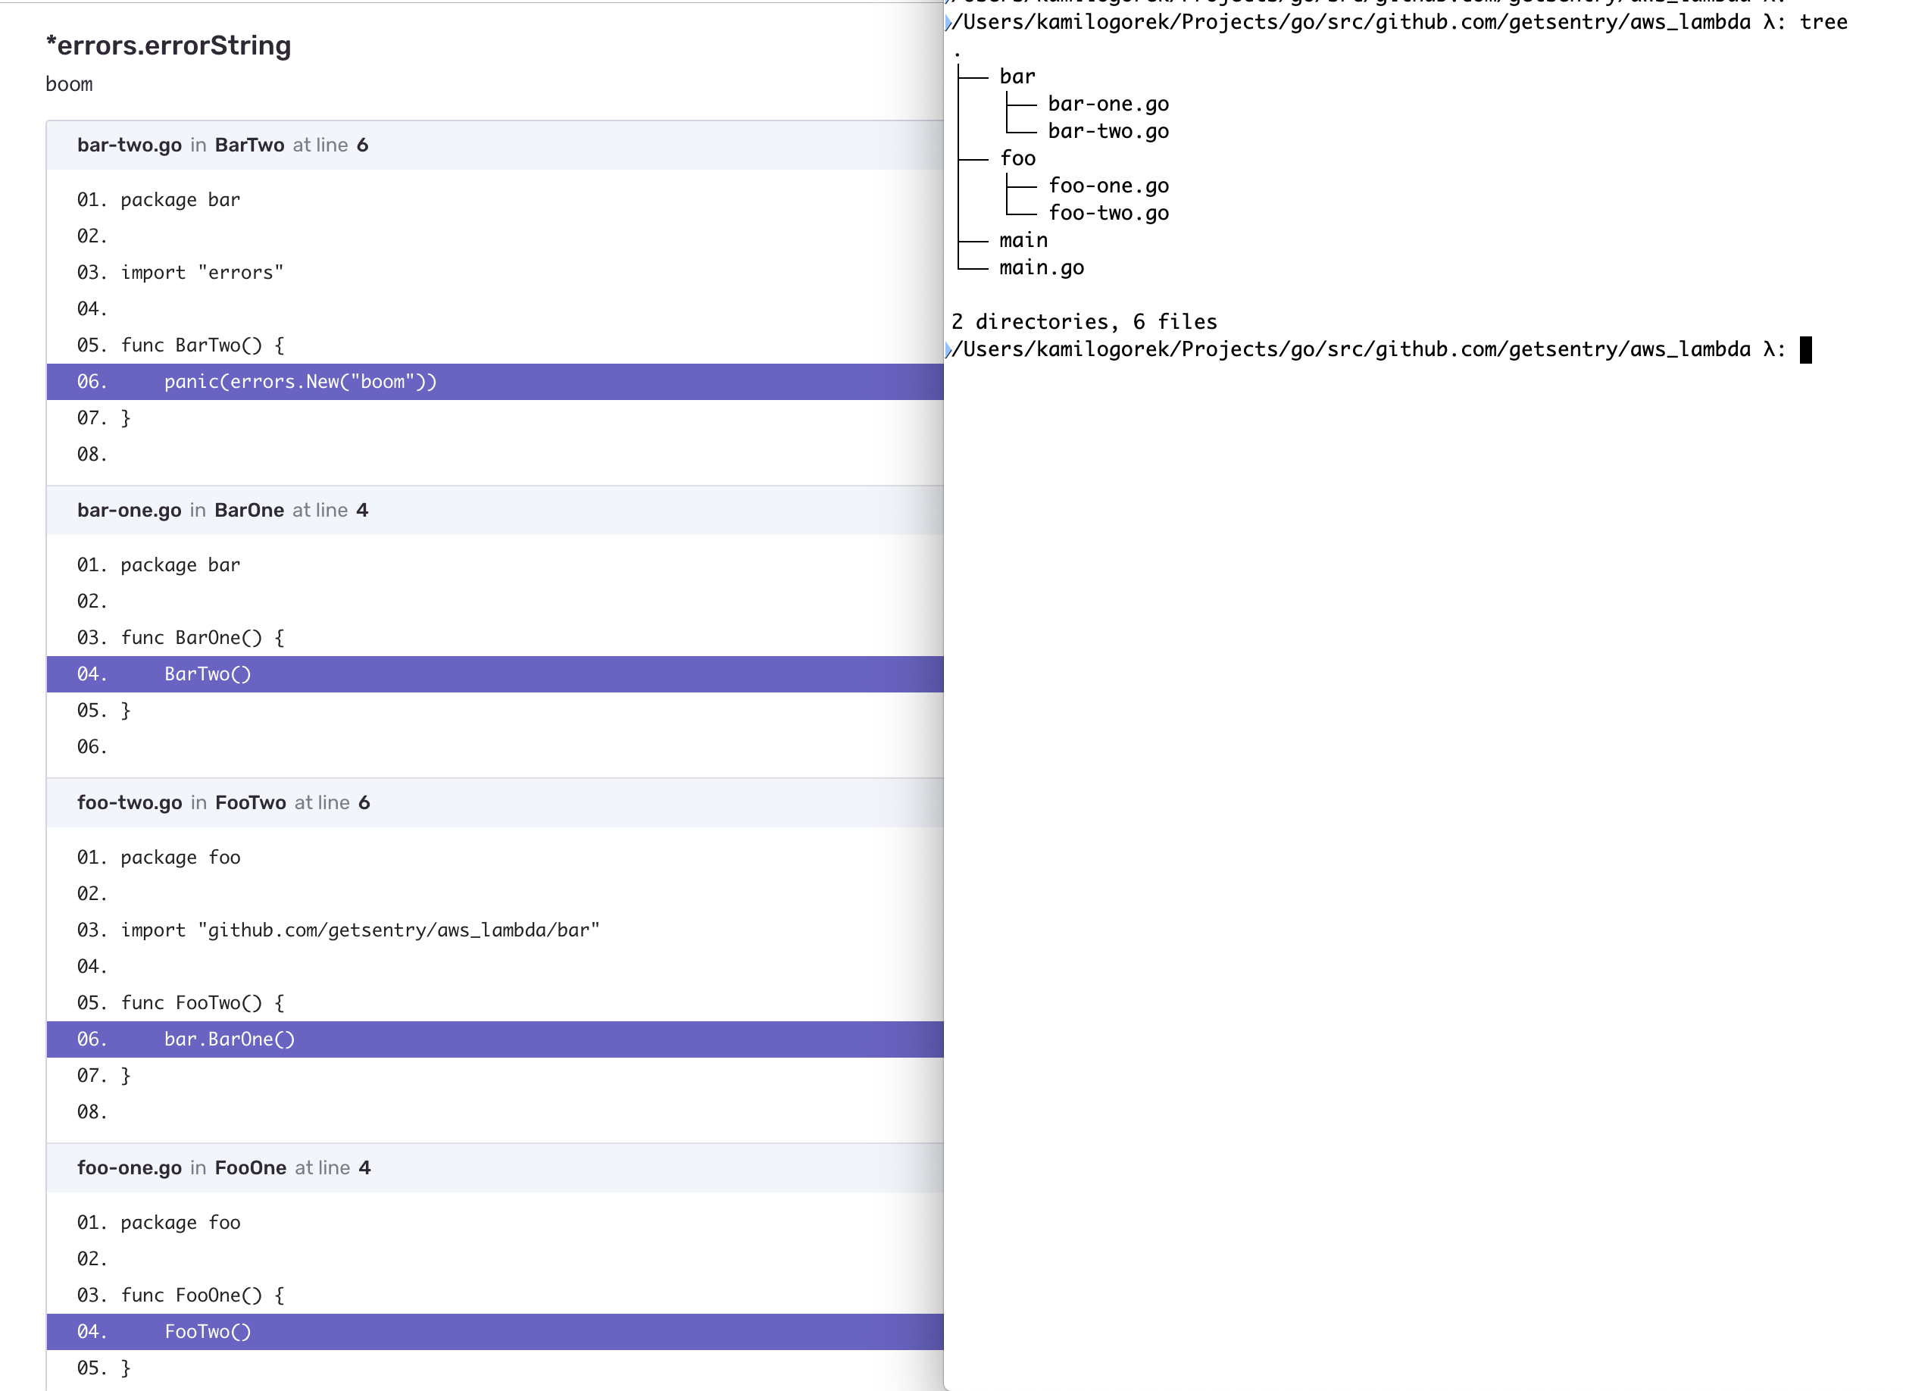Select the highlighted FooTwo() call line
Image resolution: width=1906 pixels, height=1391 pixels.
(208, 1331)
